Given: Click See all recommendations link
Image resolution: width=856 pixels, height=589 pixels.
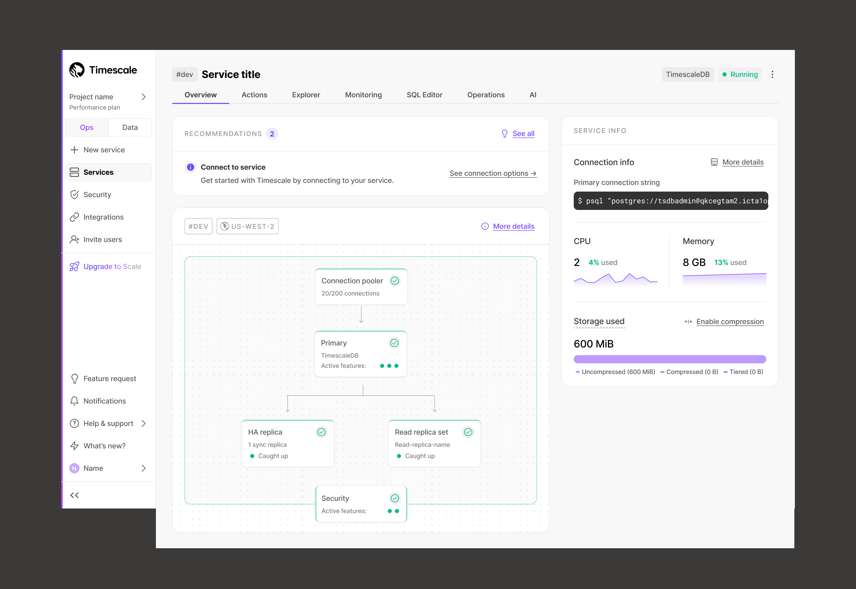Looking at the screenshot, I should [523, 133].
